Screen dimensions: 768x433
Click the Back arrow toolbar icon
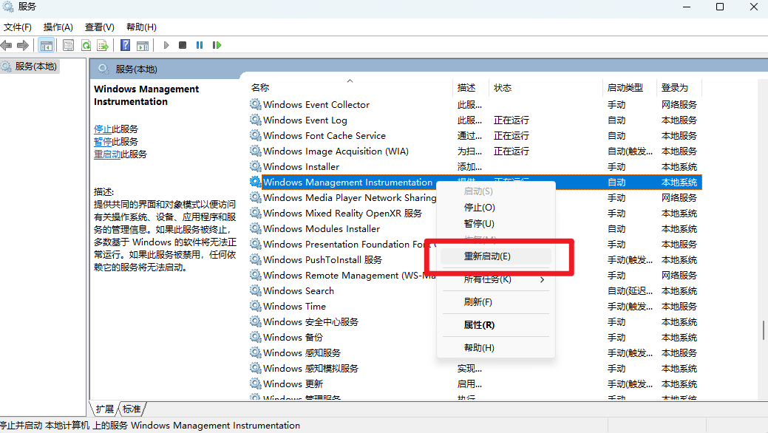coord(7,46)
